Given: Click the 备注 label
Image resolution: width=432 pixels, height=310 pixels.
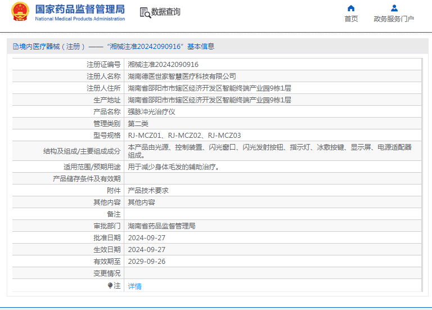Looking at the screenshot, I should [x=114, y=214].
